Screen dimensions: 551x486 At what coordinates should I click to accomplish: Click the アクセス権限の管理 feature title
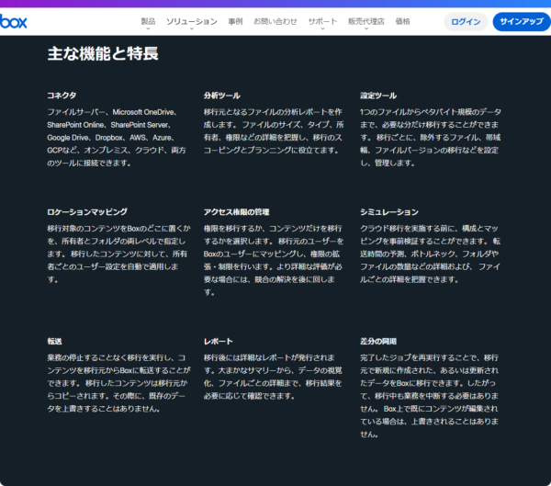tap(237, 211)
